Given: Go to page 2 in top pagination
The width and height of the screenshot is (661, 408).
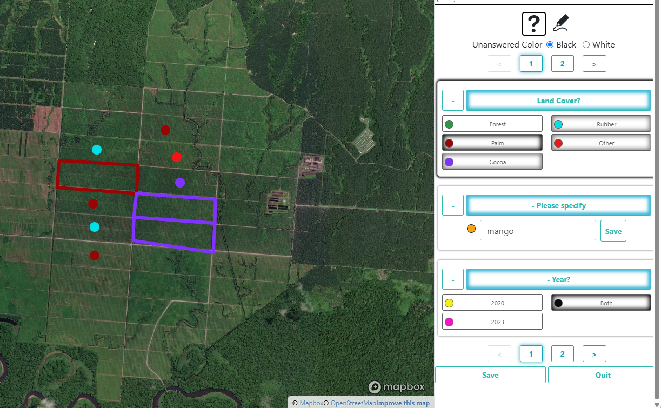Looking at the screenshot, I should point(563,64).
